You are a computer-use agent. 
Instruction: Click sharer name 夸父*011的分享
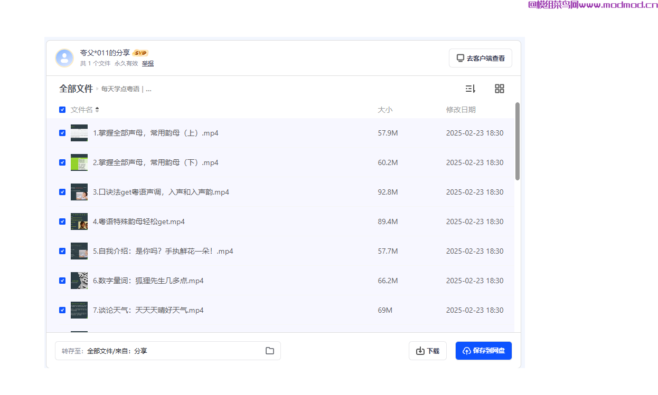pyautogui.click(x=105, y=53)
